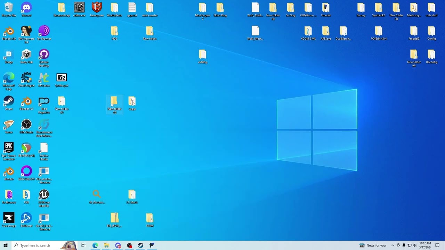
Task: Select the Recycle Bin desktop icon
Action: click(x=9, y=10)
